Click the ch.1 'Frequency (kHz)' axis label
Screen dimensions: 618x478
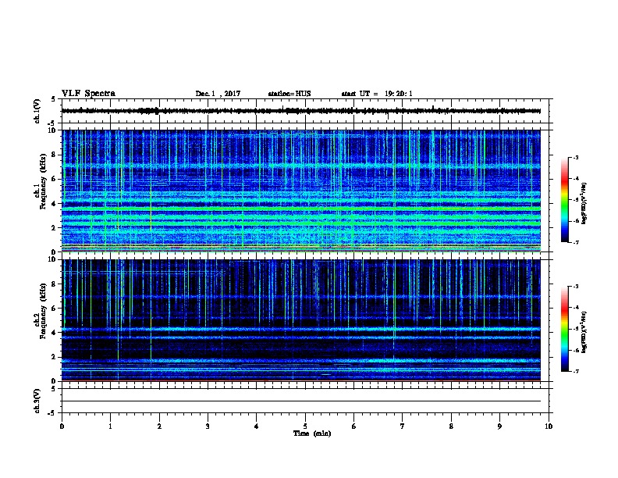pyautogui.click(x=43, y=182)
